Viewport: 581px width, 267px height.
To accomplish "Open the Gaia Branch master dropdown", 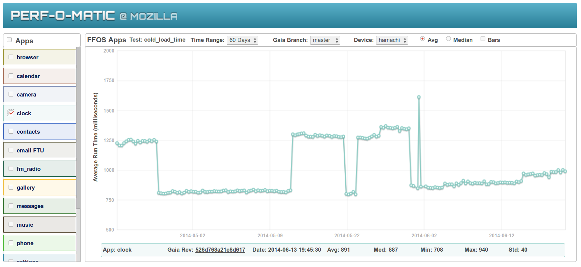I will click(x=325, y=40).
